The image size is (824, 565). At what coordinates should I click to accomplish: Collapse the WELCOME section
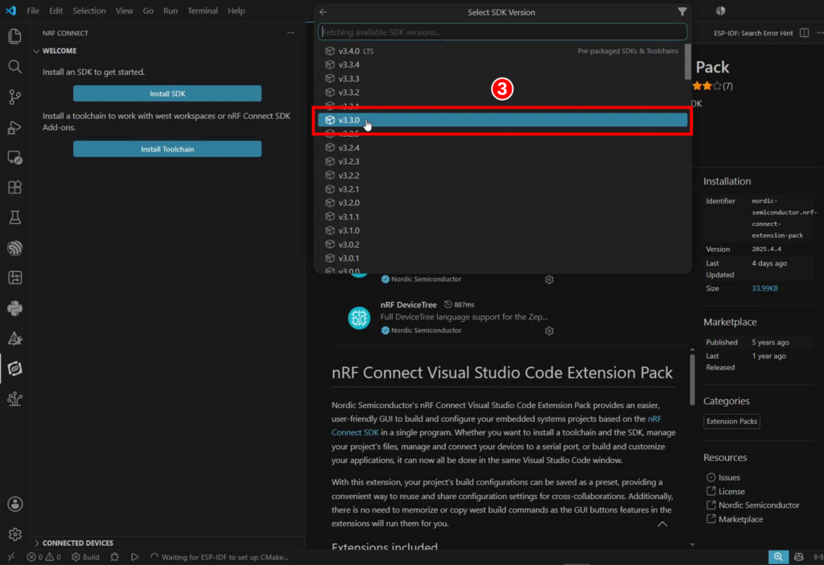(x=60, y=51)
